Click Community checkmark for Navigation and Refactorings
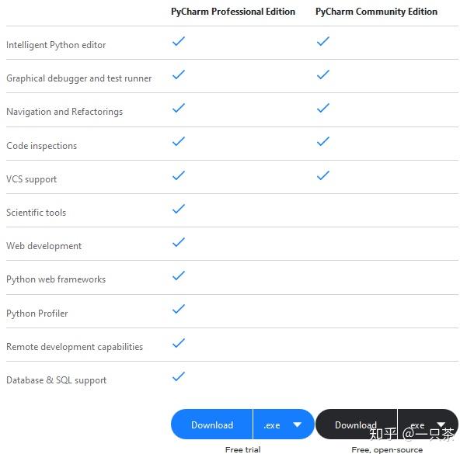 point(323,108)
